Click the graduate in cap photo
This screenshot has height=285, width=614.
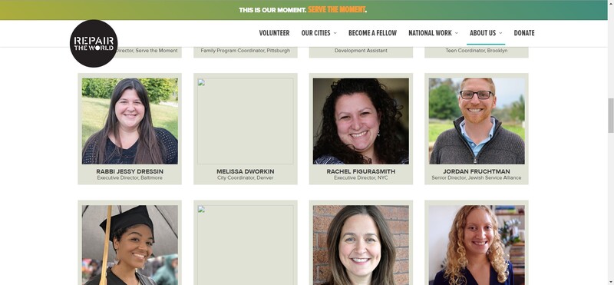click(130, 245)
